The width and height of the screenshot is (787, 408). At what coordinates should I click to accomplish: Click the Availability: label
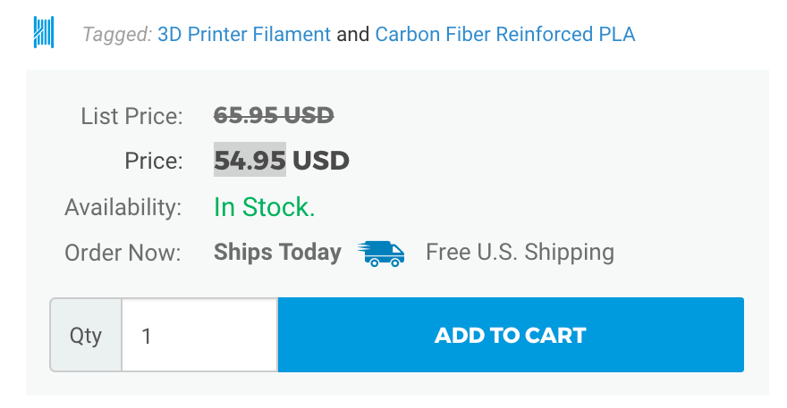123,207
